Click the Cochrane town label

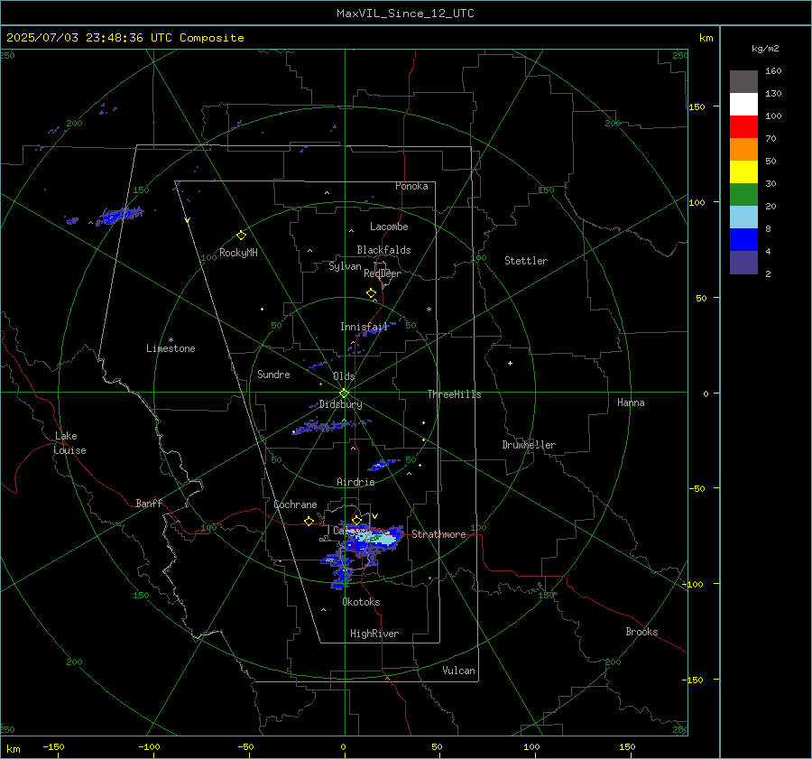click(x=295, y=504)
